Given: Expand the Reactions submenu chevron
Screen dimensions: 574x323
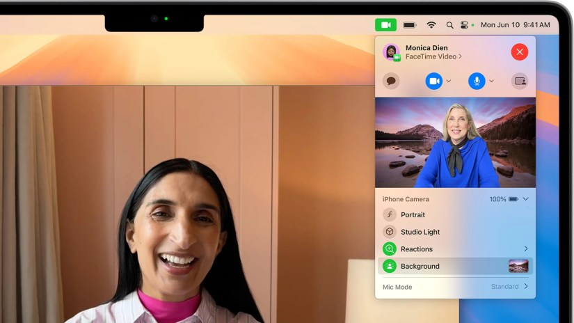Looking at the screenshot, I should 526,249.
